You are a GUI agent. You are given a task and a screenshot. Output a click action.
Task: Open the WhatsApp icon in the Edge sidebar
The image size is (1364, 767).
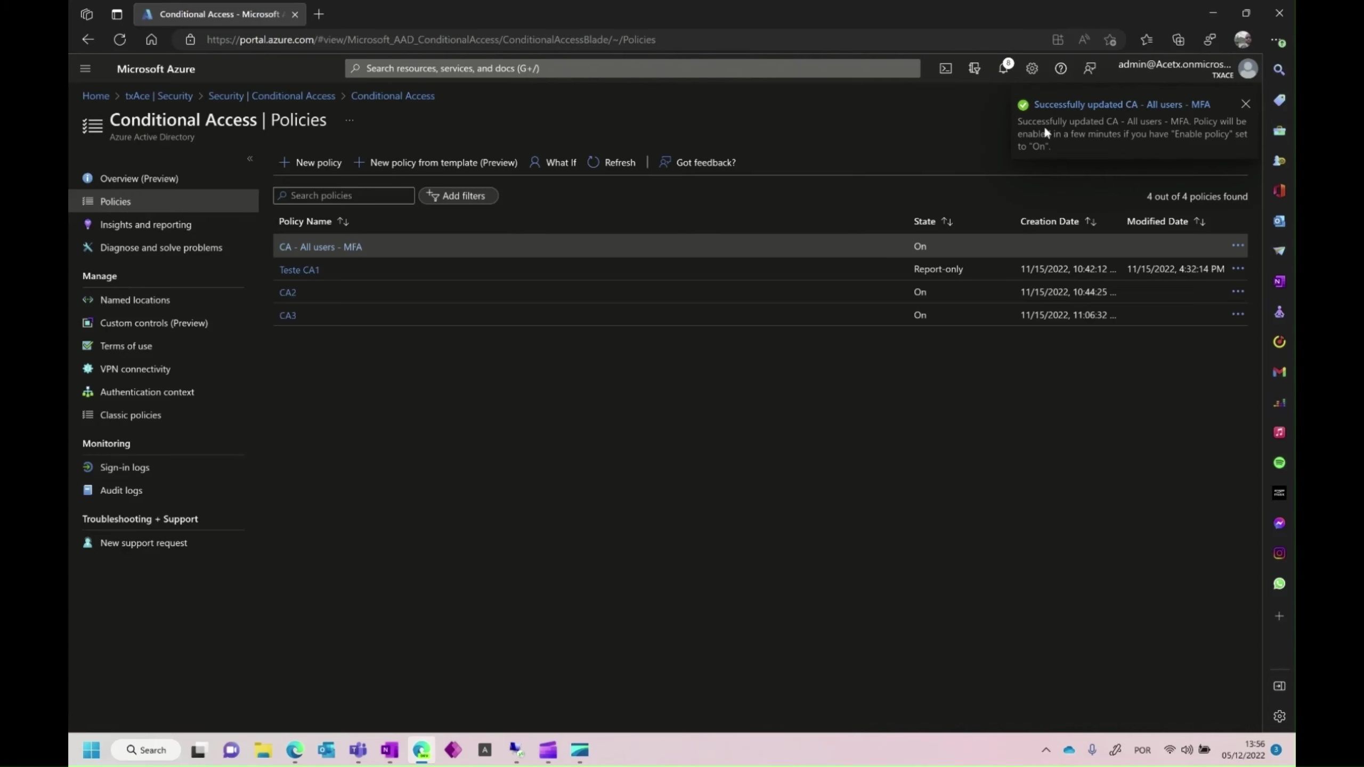pos(1279,584)
